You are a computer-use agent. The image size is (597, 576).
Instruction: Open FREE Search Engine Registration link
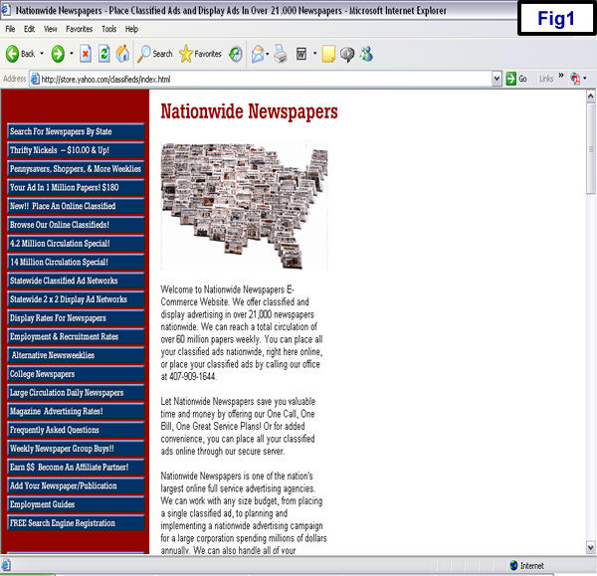click(76, 523)
